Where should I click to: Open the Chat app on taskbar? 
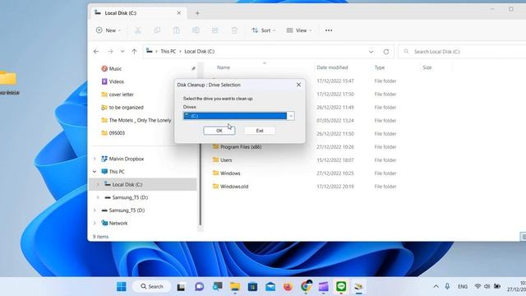pos(199,287)
